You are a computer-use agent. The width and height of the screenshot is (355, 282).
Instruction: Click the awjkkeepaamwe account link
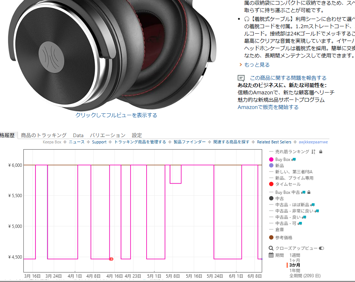point(313,142)
